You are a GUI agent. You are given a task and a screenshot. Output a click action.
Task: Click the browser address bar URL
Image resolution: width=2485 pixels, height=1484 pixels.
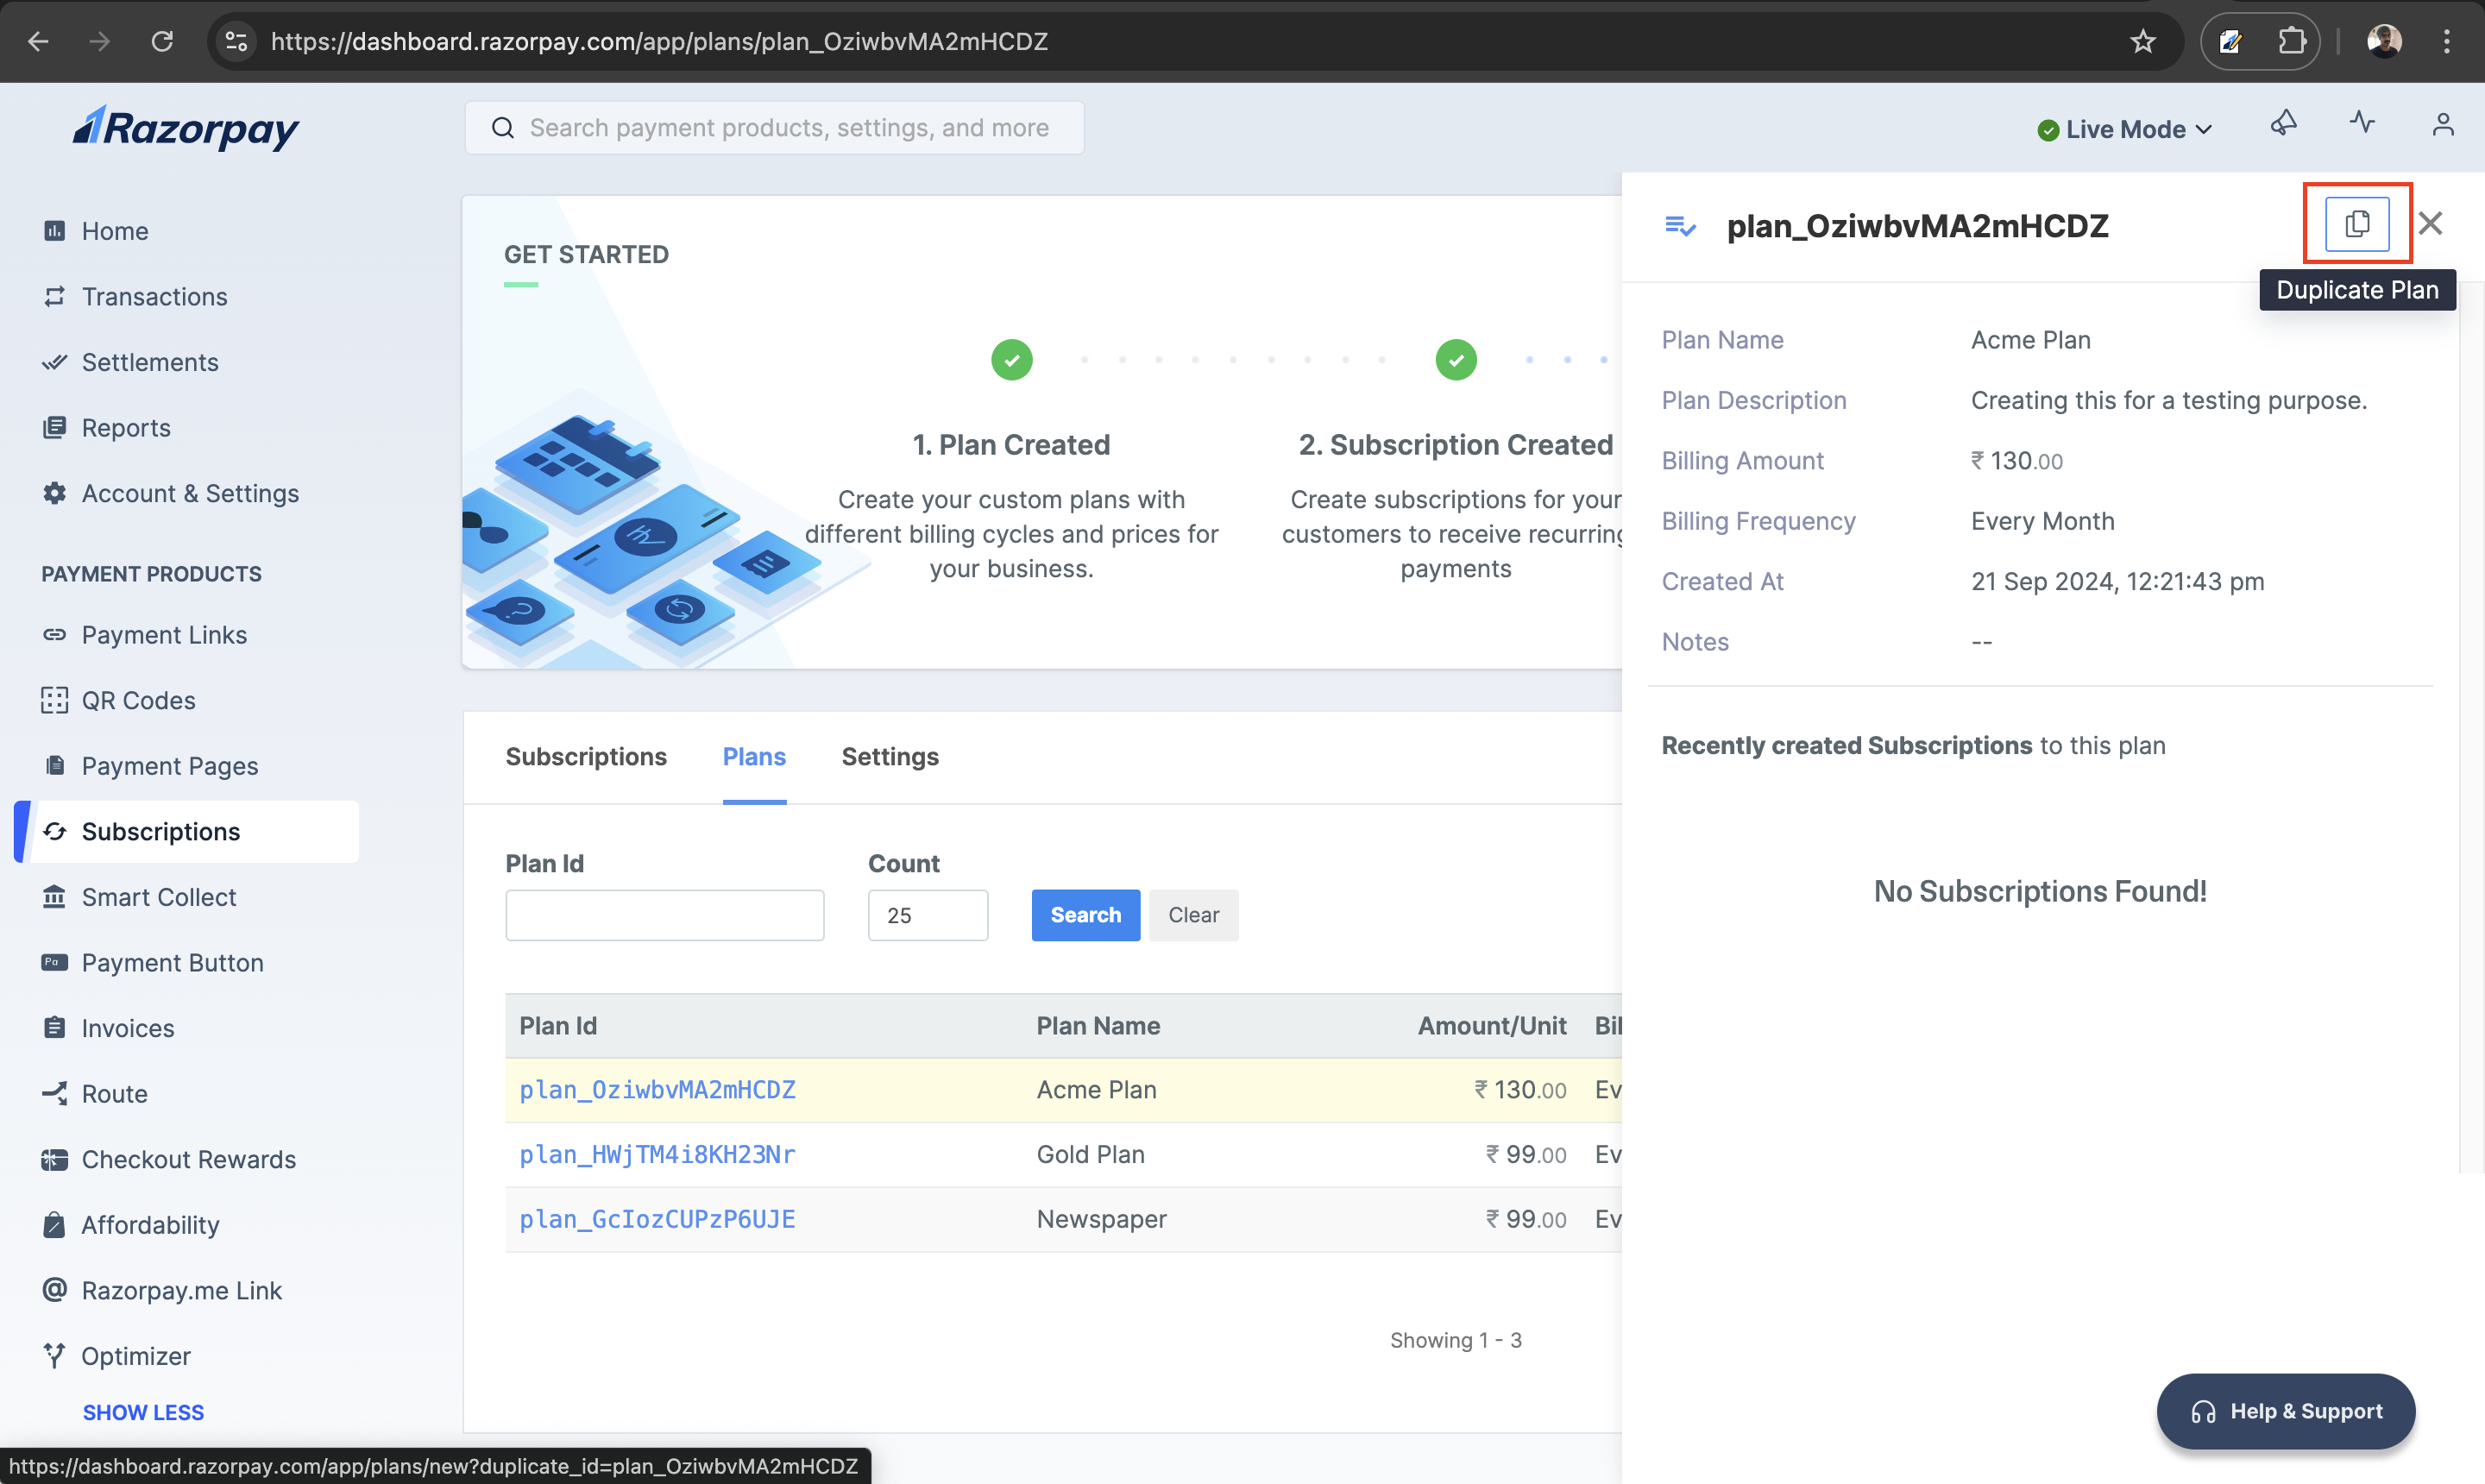pos(660,41)
